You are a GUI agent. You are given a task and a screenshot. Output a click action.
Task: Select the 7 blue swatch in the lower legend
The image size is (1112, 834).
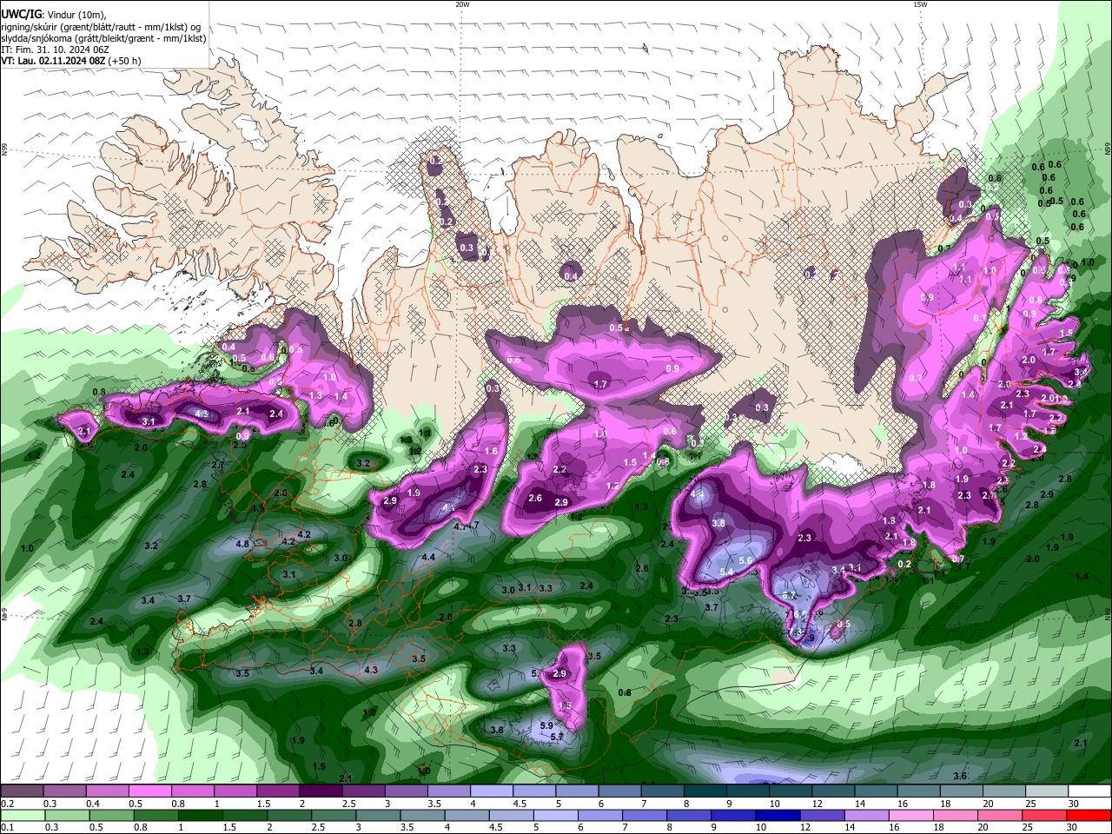pyautogui.click(x=645, y=816)
